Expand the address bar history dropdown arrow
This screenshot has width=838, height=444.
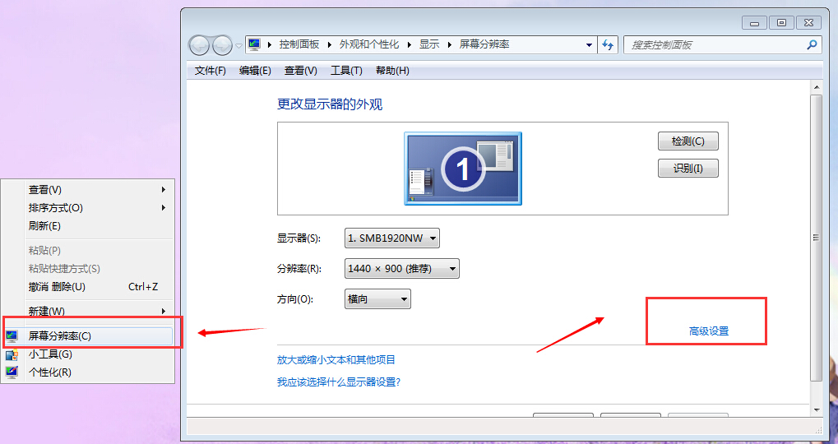coord(589,45)
